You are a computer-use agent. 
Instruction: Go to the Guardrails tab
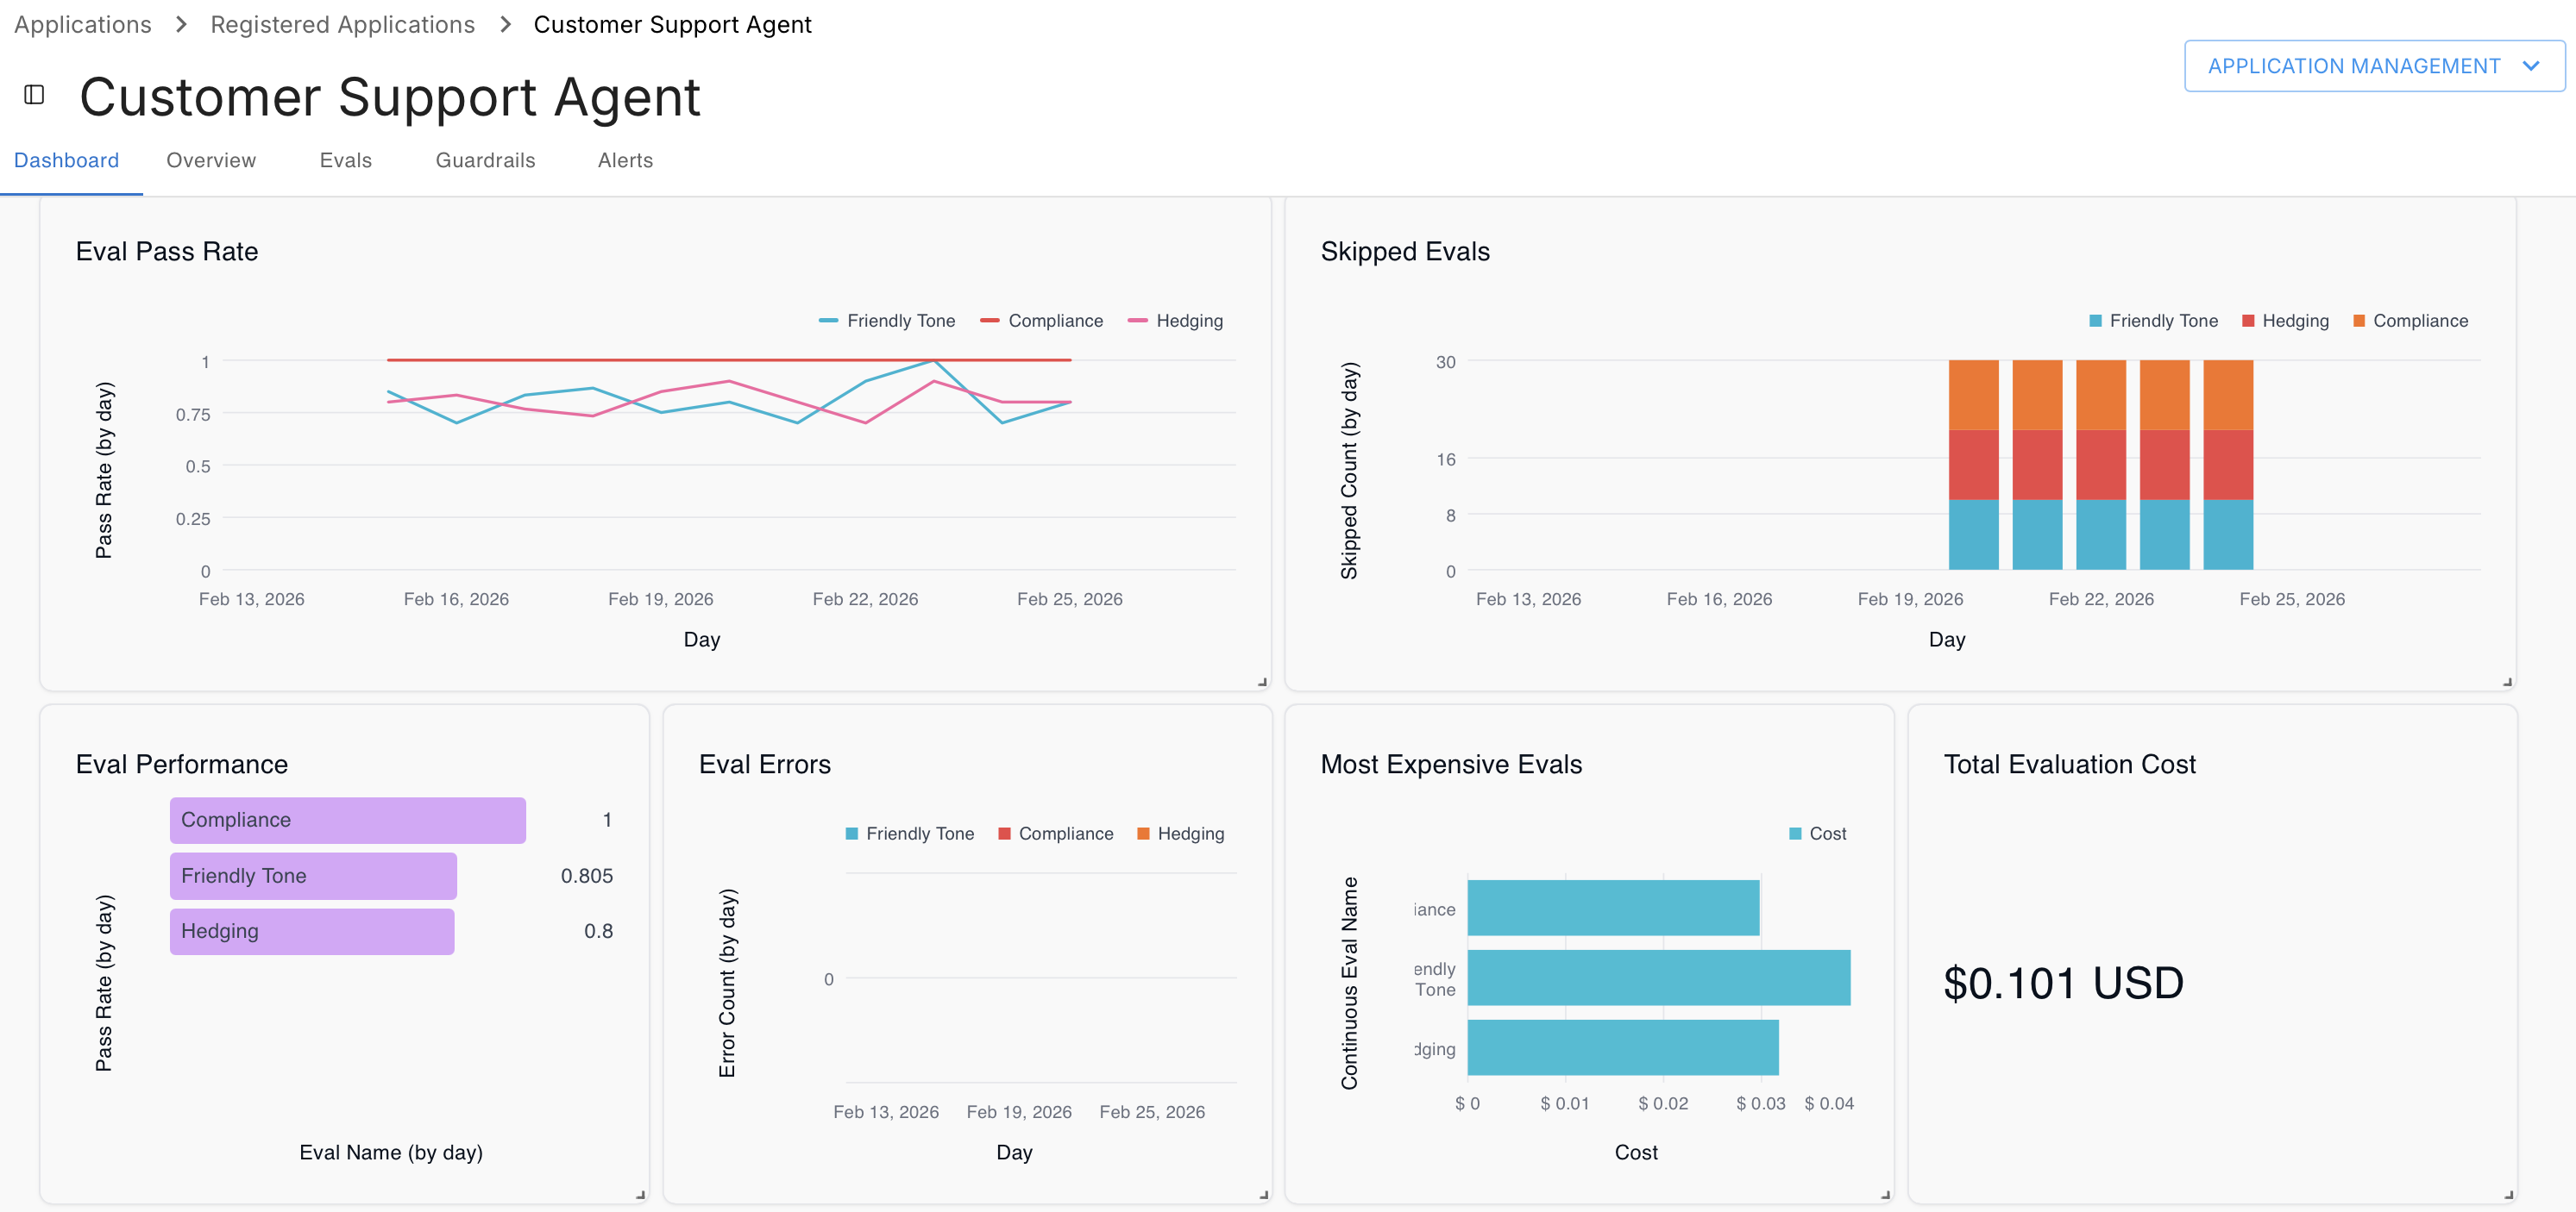click(x=485, y=161)
